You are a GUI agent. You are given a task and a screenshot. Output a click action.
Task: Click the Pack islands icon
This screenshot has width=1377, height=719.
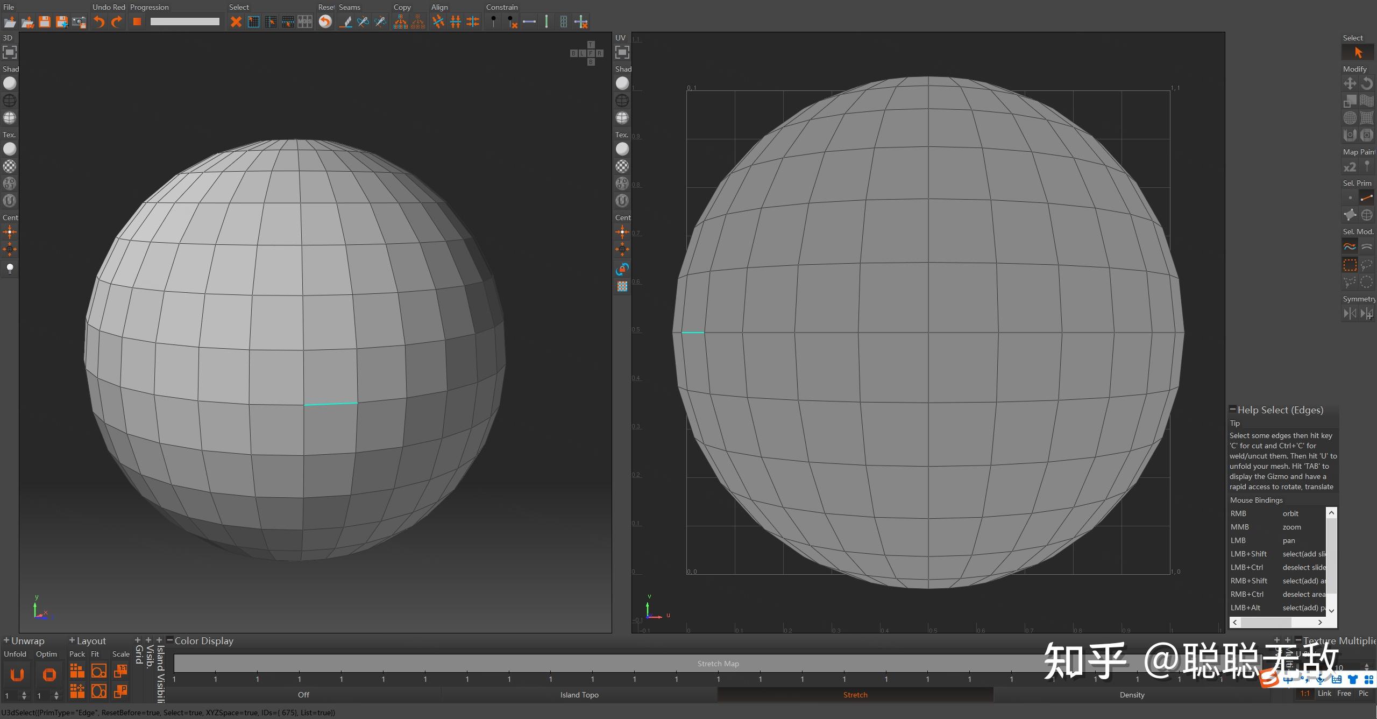tap(77, 671)
